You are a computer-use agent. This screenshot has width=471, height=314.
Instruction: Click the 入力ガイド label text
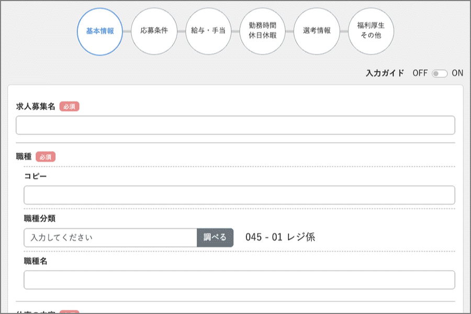pos(385,73)
